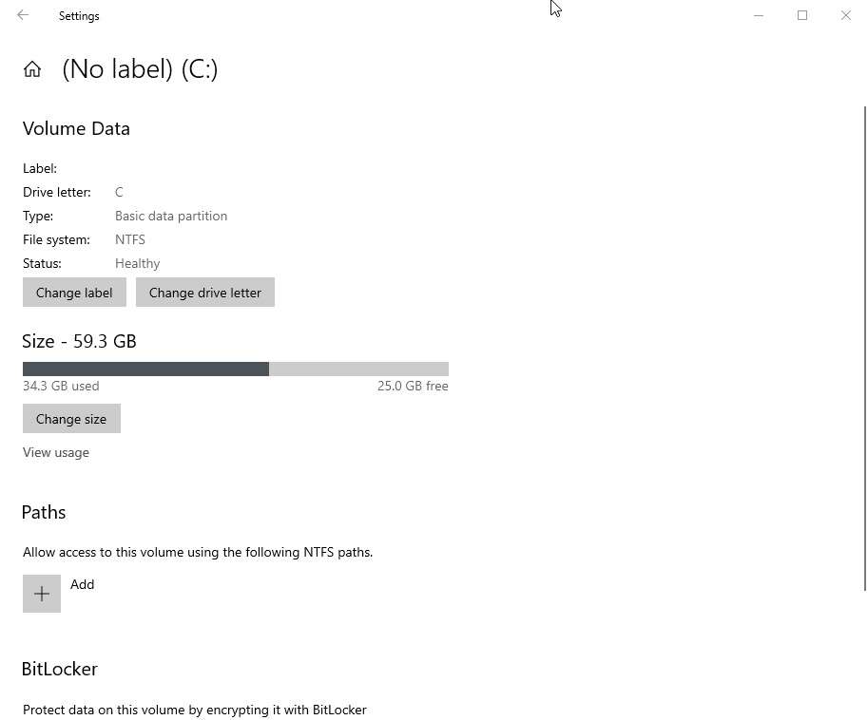Click the mouse cursor location in title bar
Screen dimensions: 868x720
point(554,9)
